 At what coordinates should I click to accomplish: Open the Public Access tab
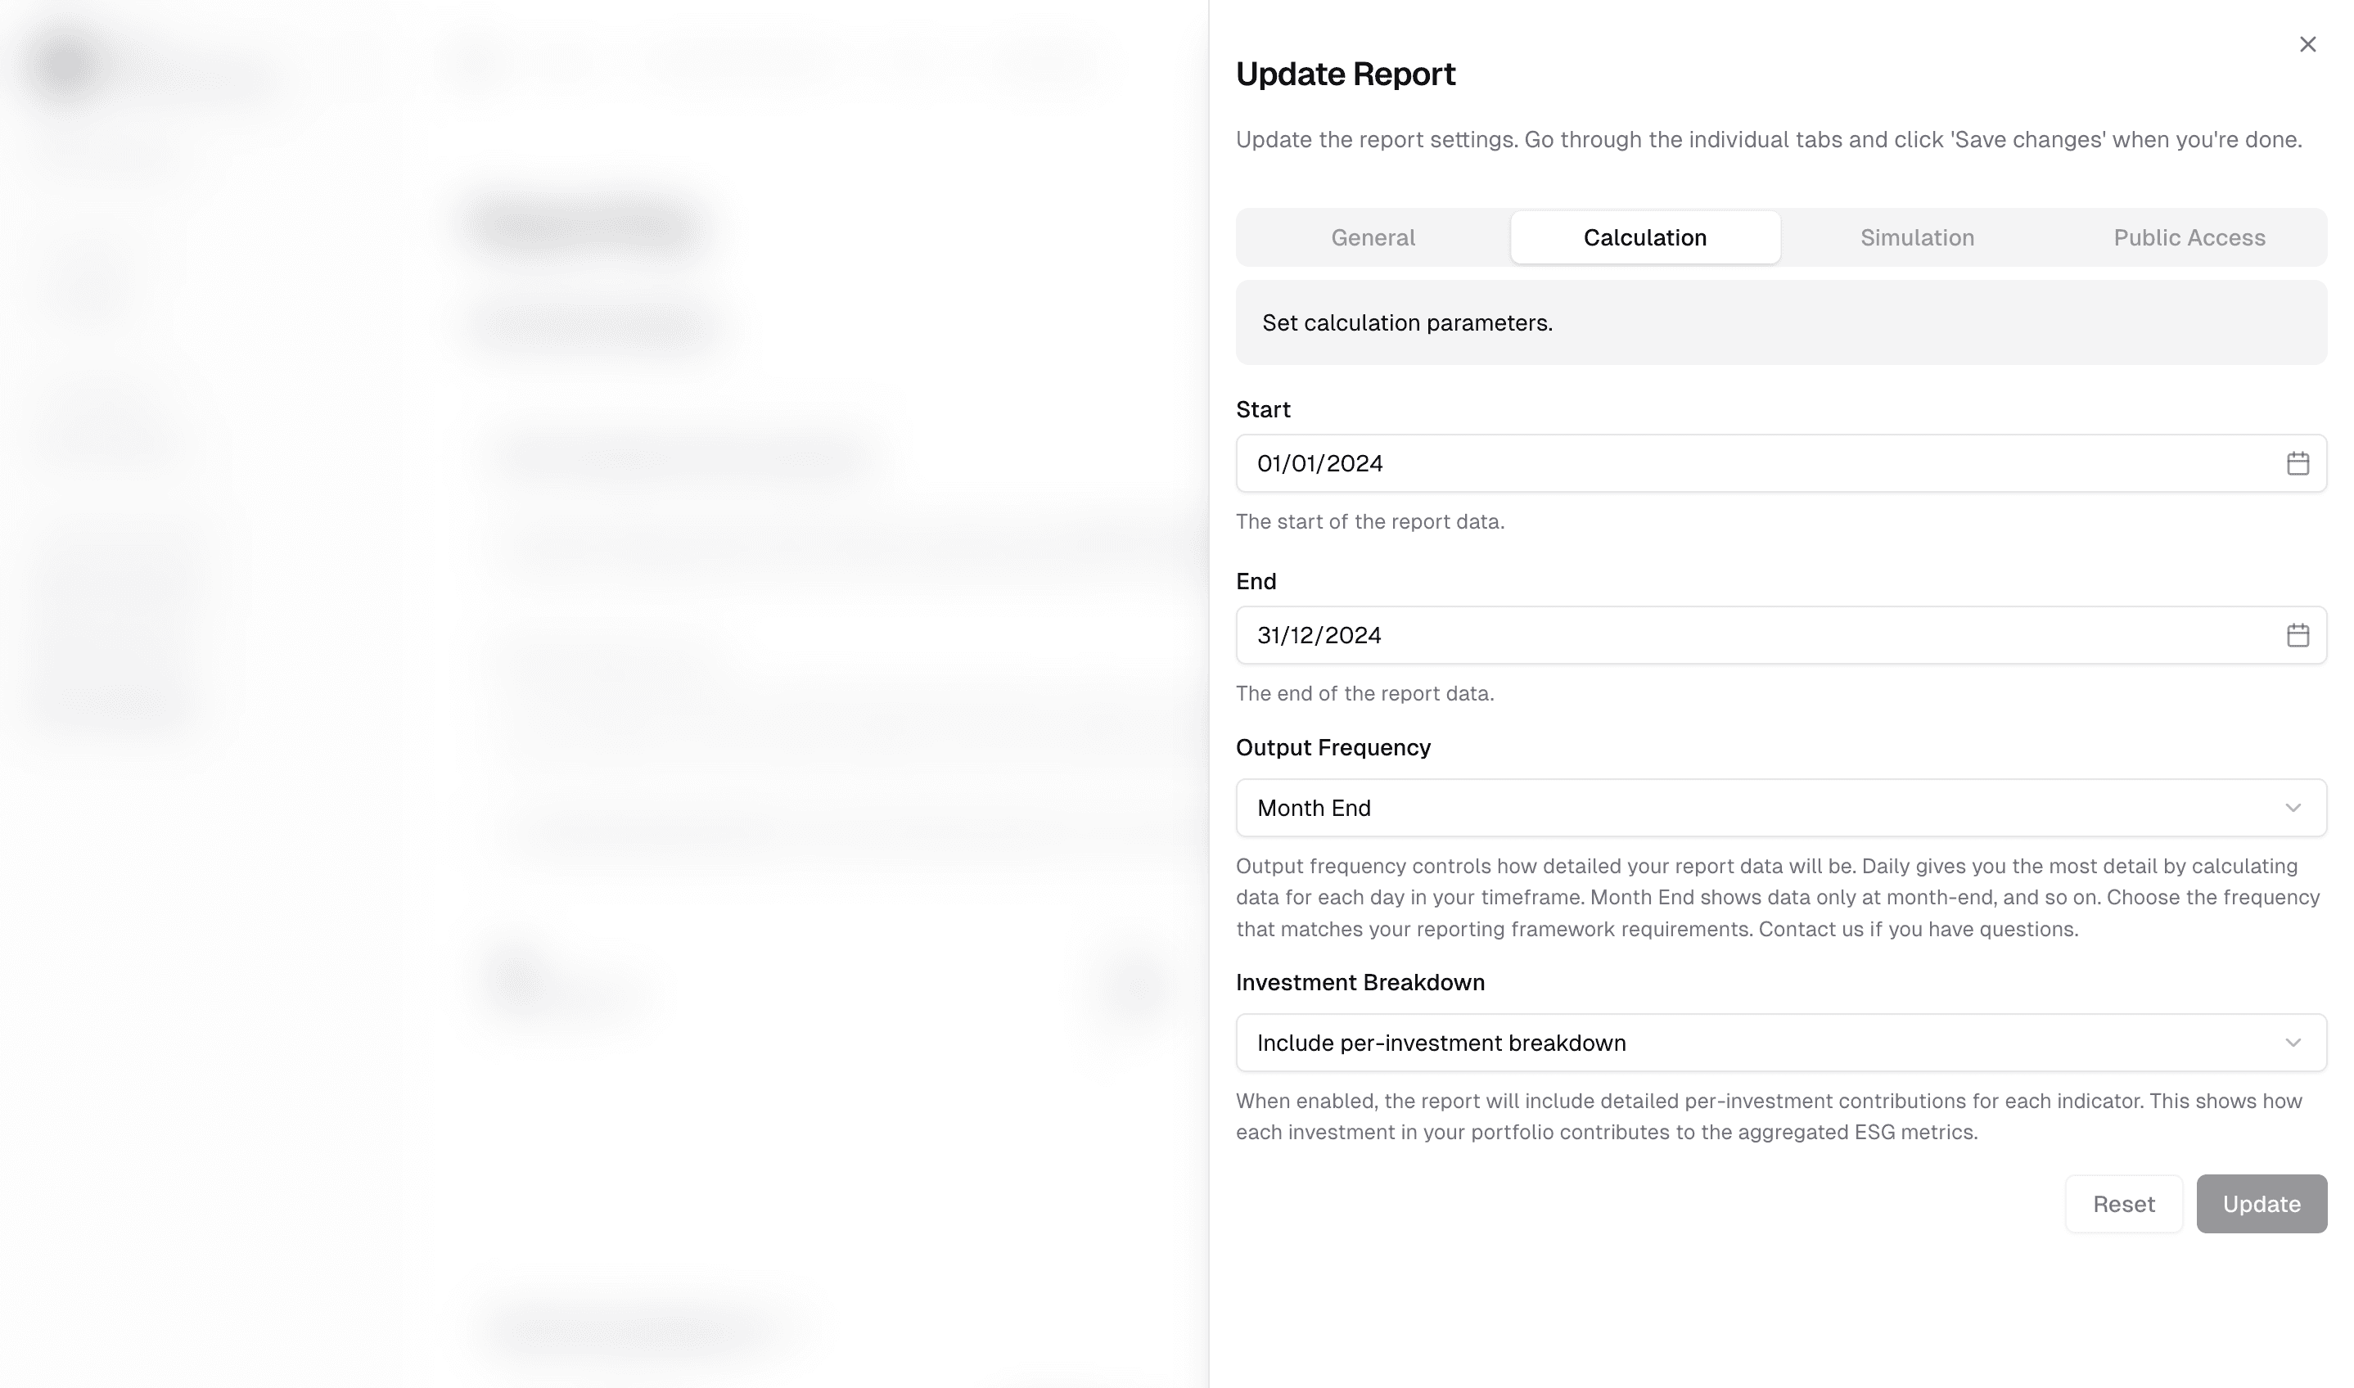2189,237
